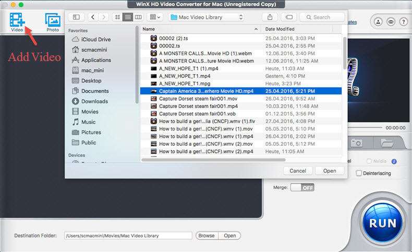The height and width of the screenshot is (252, 412).
Task: Select How to build...(CNCF).wmv (1).mov
Action: 241,129
